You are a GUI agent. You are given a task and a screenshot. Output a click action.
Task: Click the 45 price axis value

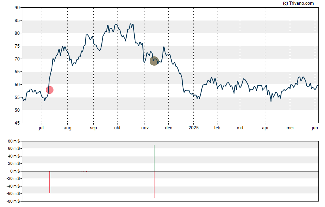[x=17, y=123]
